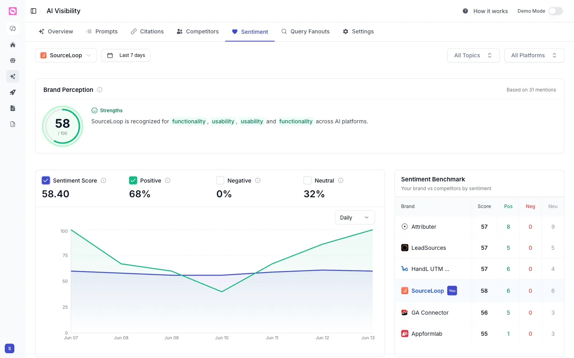The width and height of the screenshot is (574, 358).
Task: Click the calendar icon in date filter
Action: [110, 55]
